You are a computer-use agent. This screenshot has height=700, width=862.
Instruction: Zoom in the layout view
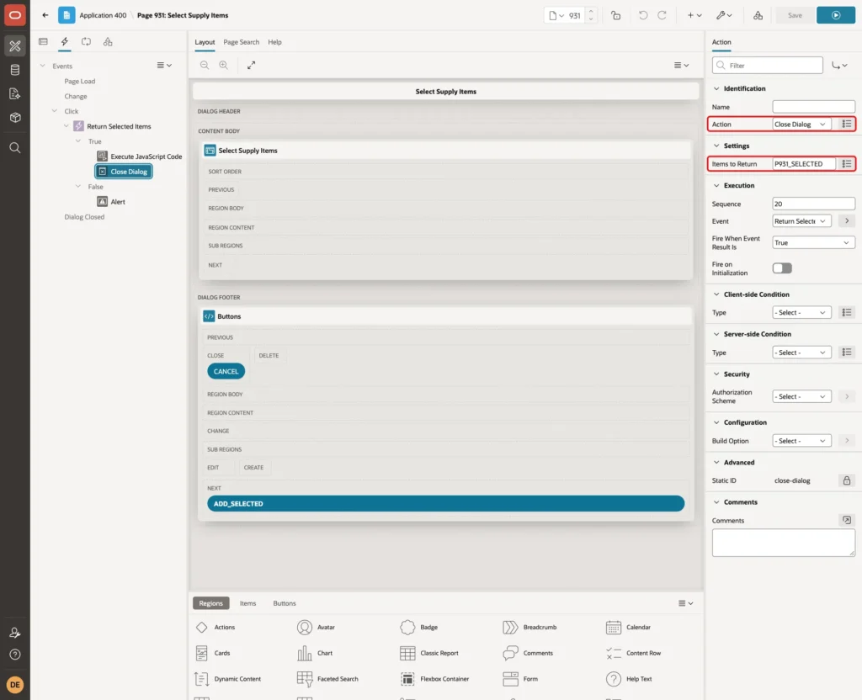click(224, 65)
